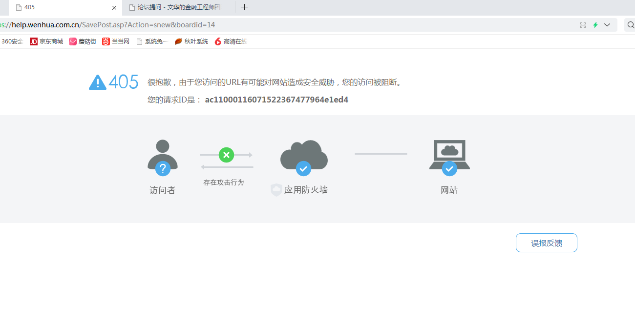Screen dimensions: 635x324
Task: Click the visitor person icon
Action: pyautogui.click(x=162, y=156)
